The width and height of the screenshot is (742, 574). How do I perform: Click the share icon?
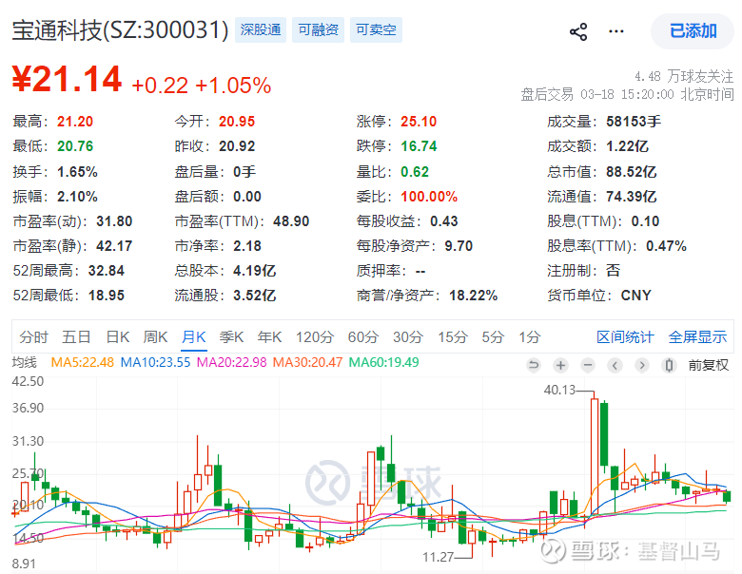pyautogui.click(x=578, y=31)
